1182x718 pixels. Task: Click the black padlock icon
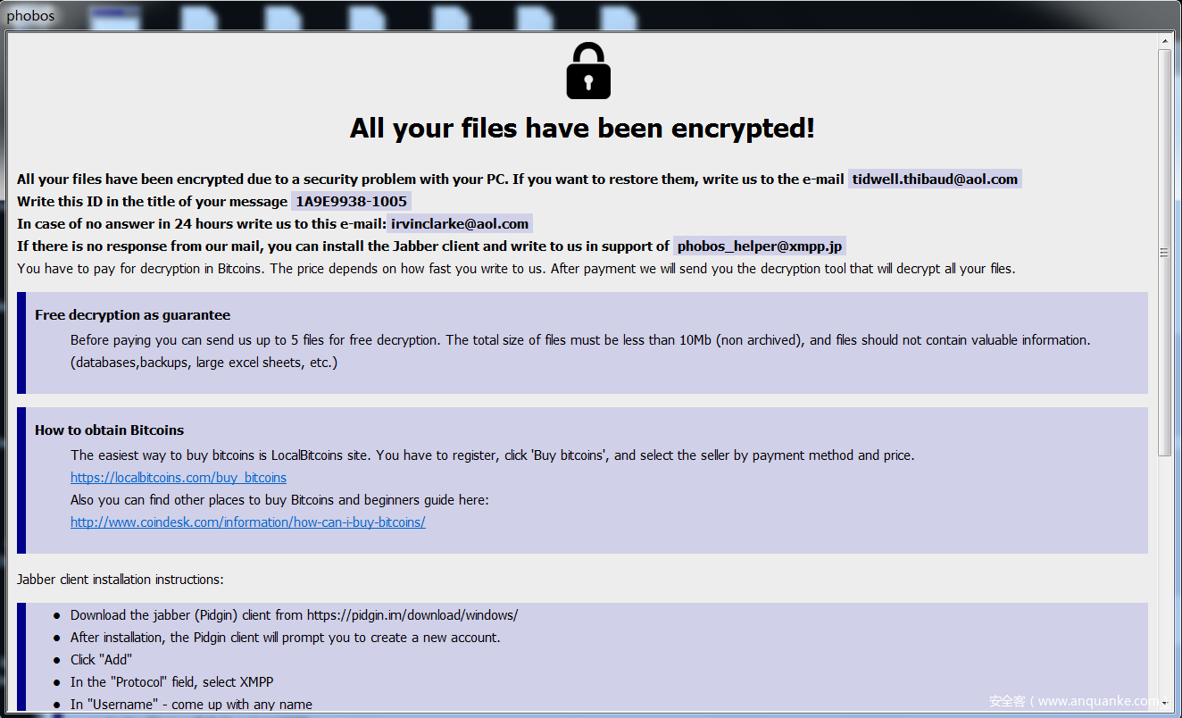pyautogui.click(x=588, y=71)
